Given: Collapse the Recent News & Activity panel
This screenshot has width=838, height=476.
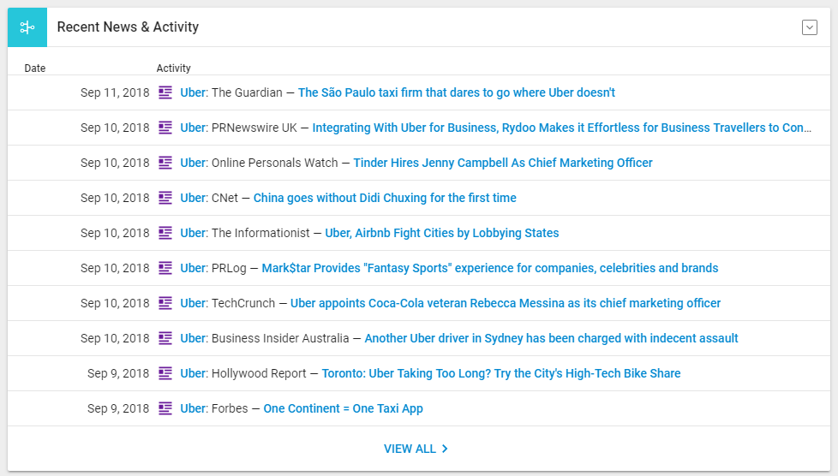Looking at the screenshot, I should point(809,27).
